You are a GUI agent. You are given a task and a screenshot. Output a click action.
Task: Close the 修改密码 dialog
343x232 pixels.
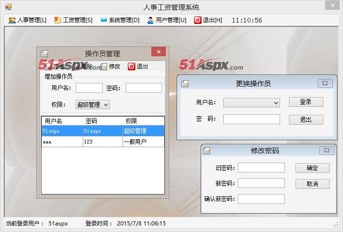coord(327,150)
